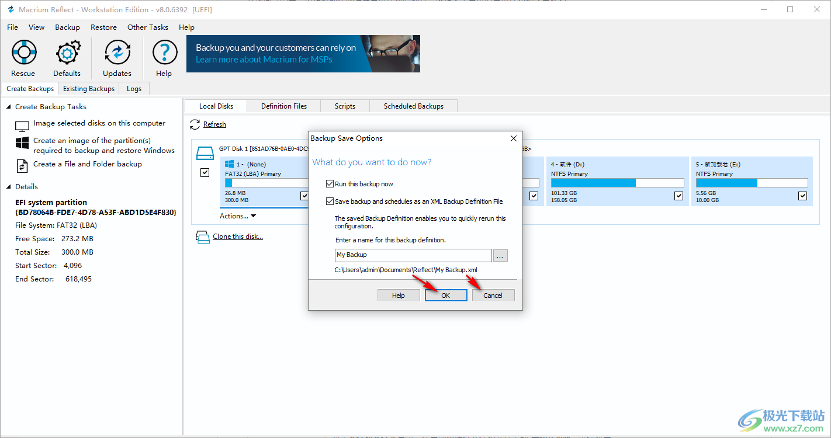Click Cancel in Backup Save Options

493,296
